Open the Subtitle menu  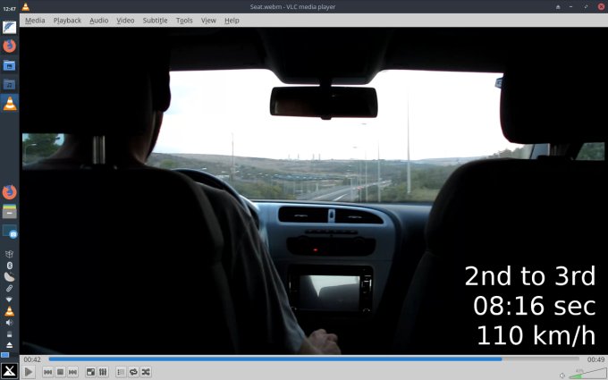(155, 21)
